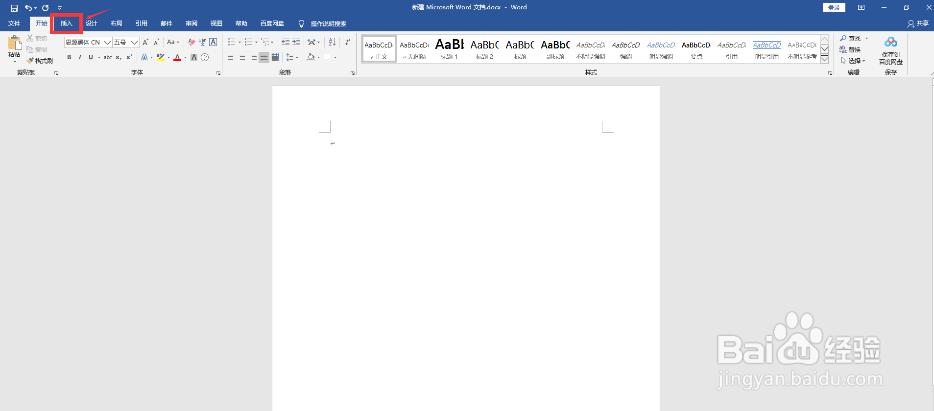Open the borders dropdown arrow
This screenshot has height=411, width=934.
335,57
